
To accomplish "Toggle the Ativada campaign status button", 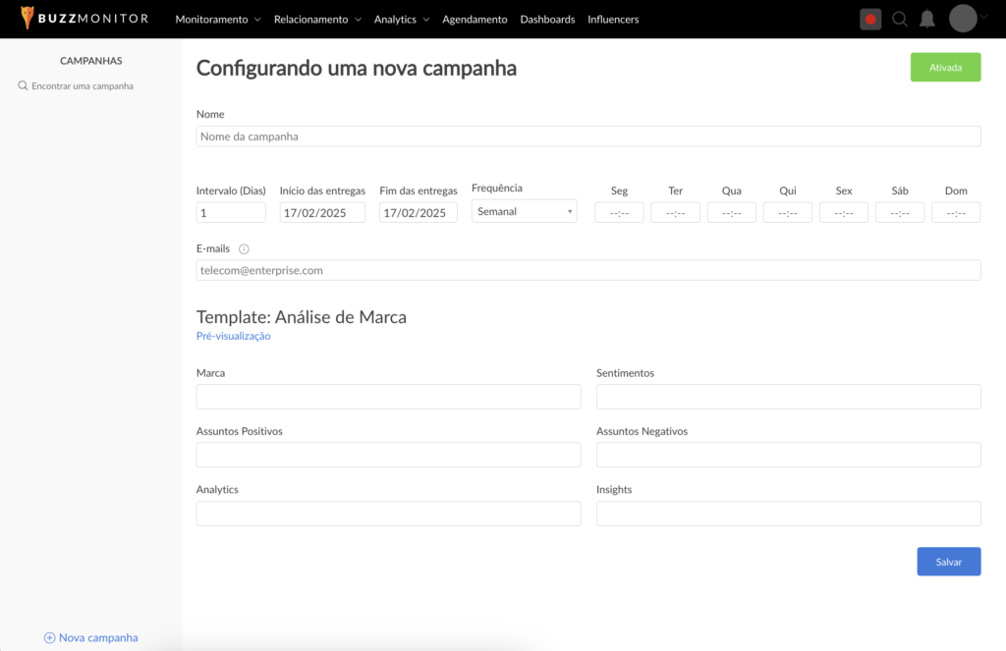I will [945, 68].
